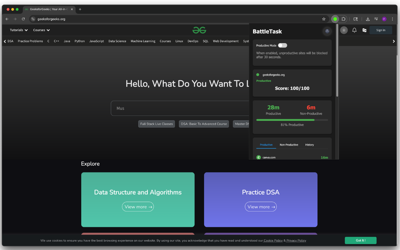
Task: View more on Data Structure and Algorithms card
Action: tap(138, 207)
